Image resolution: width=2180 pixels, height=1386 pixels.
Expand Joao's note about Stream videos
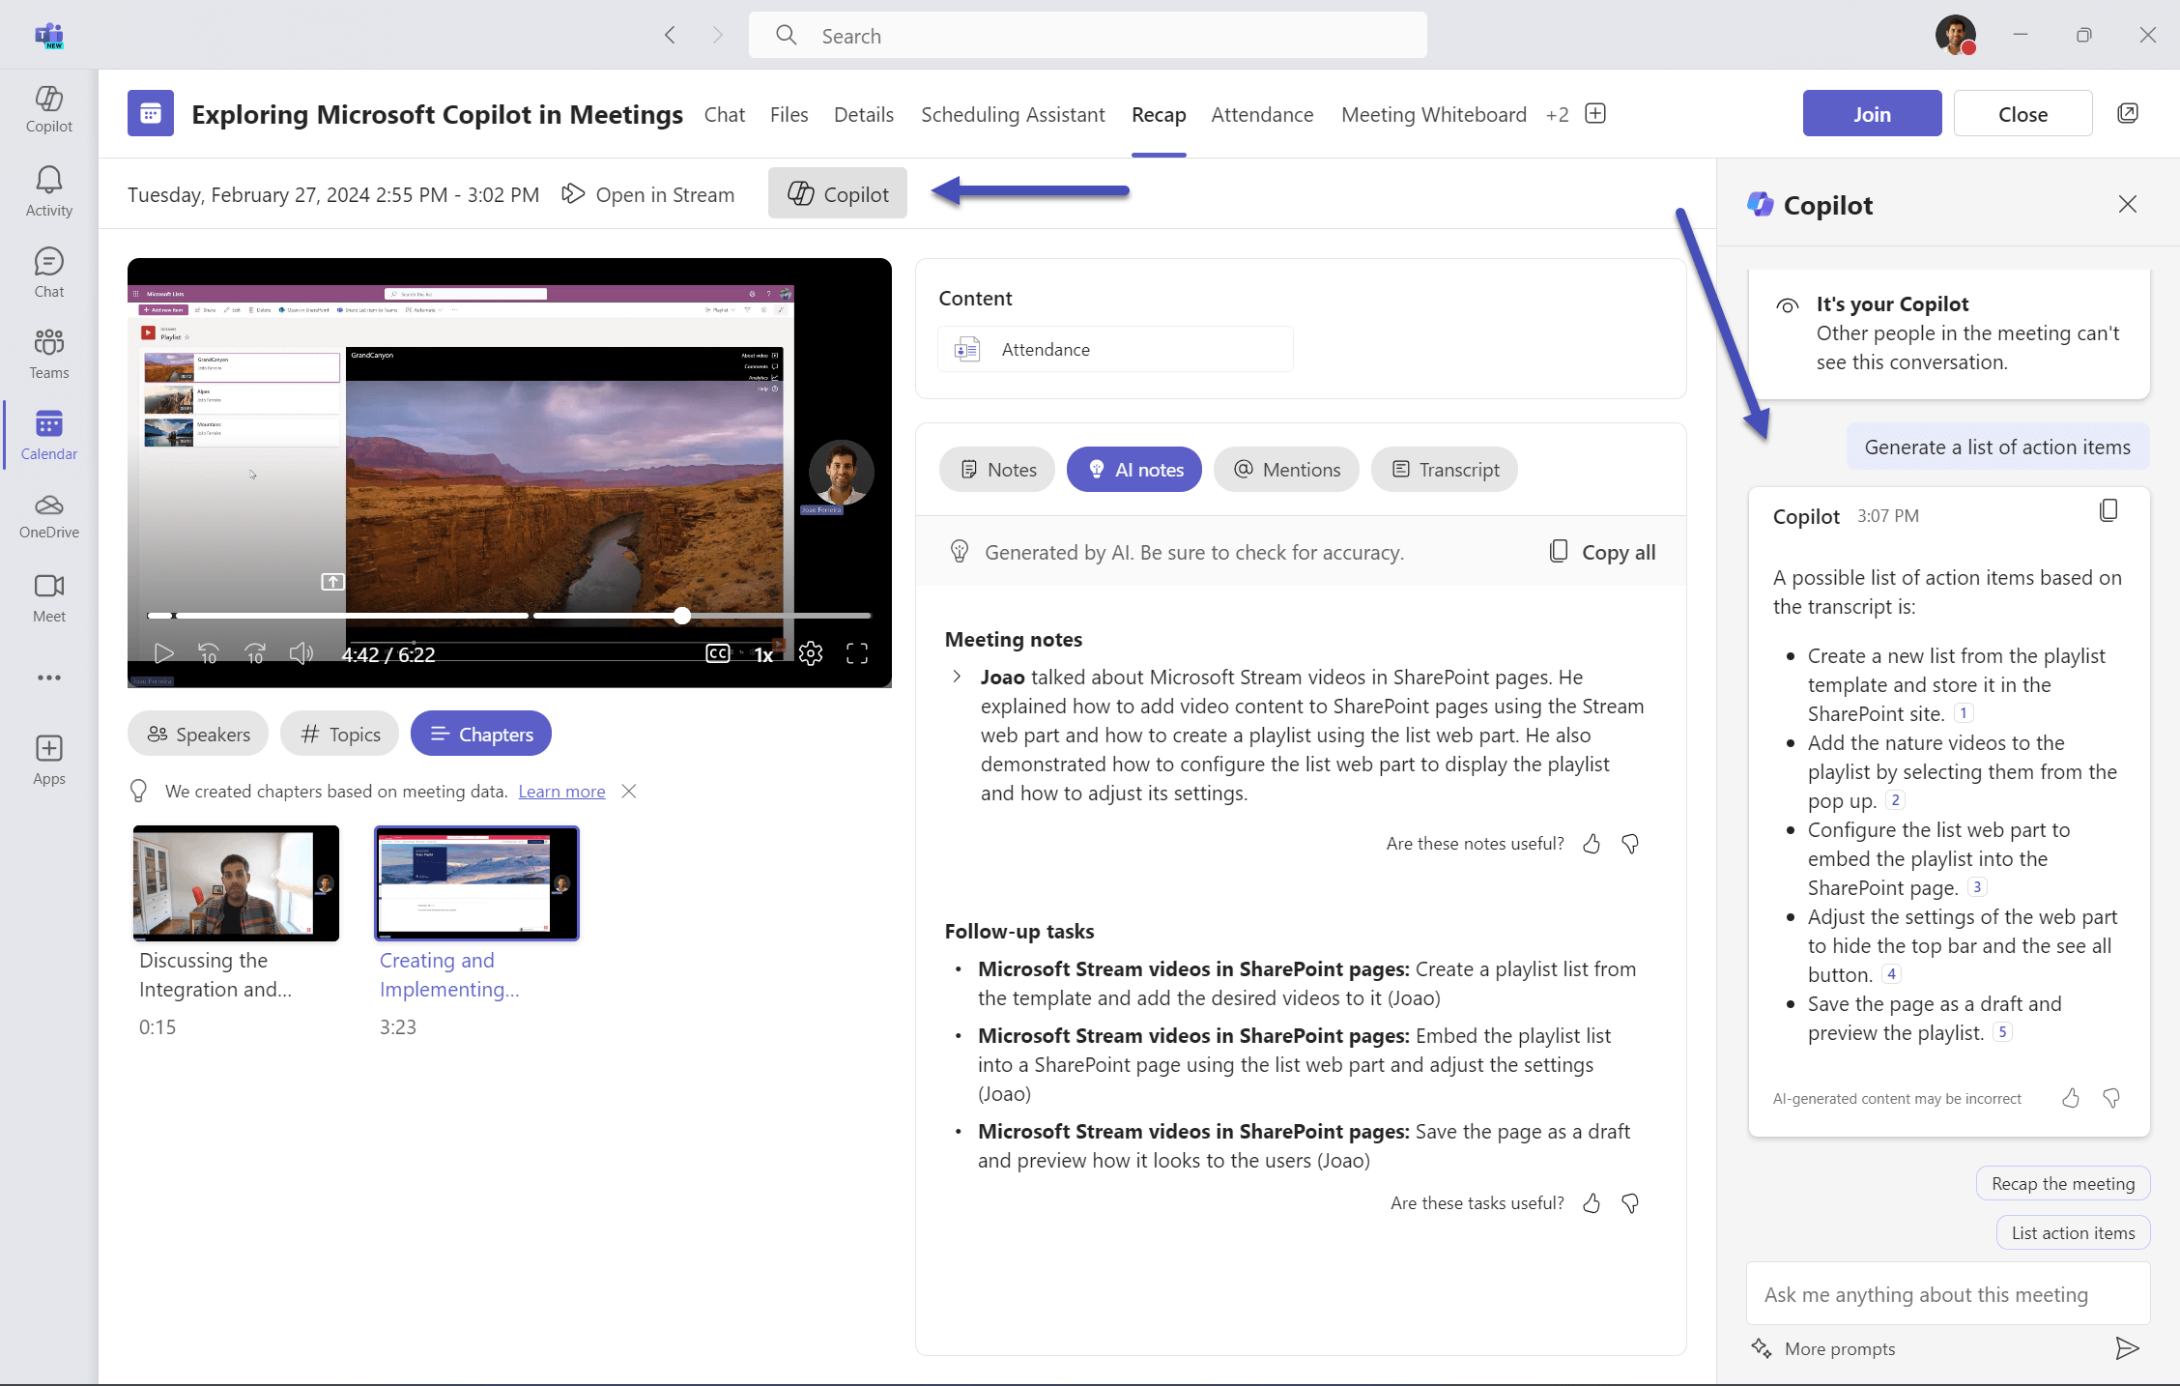[x=956, y=677]
